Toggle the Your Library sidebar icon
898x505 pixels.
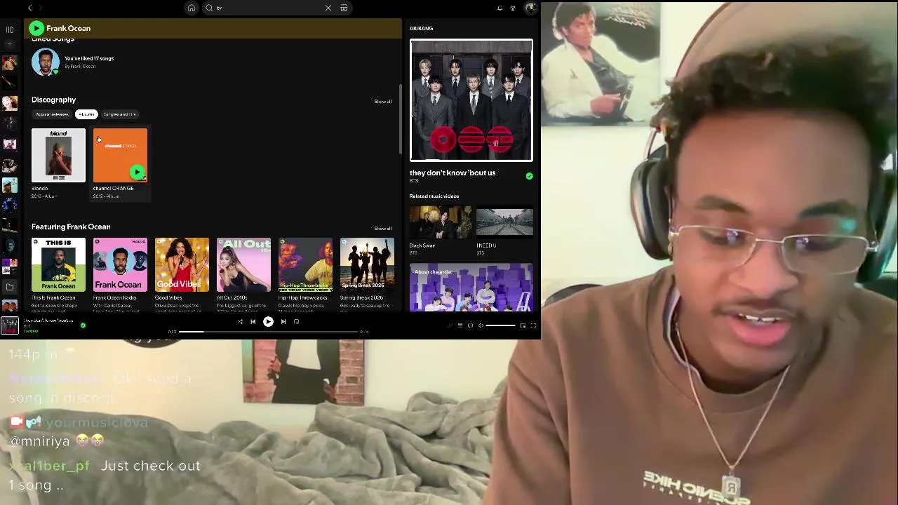click(10, 29)
